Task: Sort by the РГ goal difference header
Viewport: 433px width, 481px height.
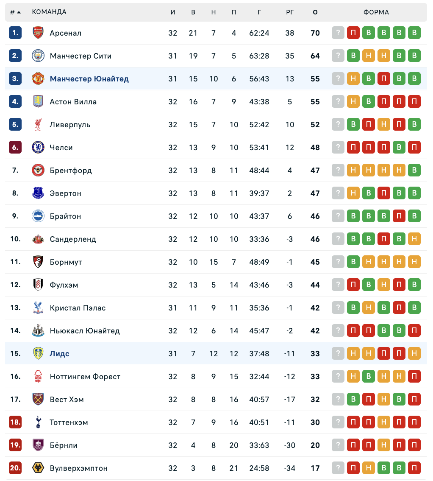Action: [x=290, y=12]
